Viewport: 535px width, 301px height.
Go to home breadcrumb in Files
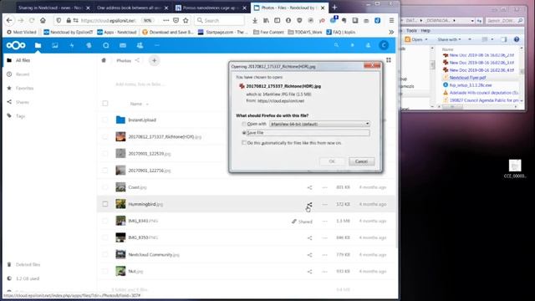[104, 60]
